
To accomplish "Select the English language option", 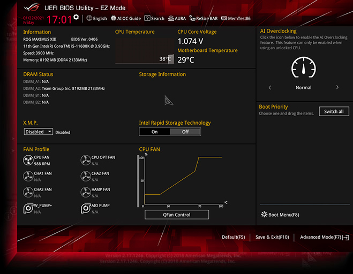I will click(x=100, y=18).
